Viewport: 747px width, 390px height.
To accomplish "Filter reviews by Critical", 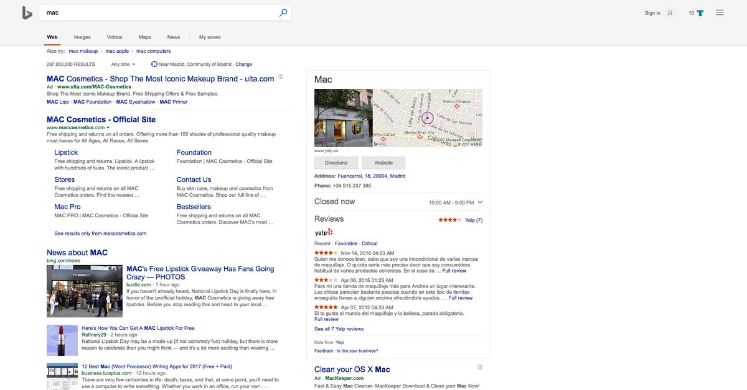I will [x=369, y=243].
